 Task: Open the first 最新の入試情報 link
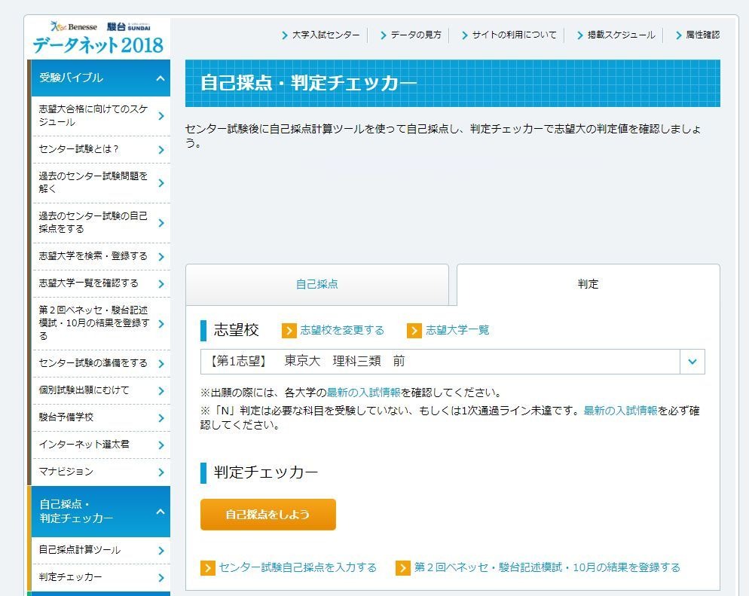pyautogui.click(x=363, y=393)
